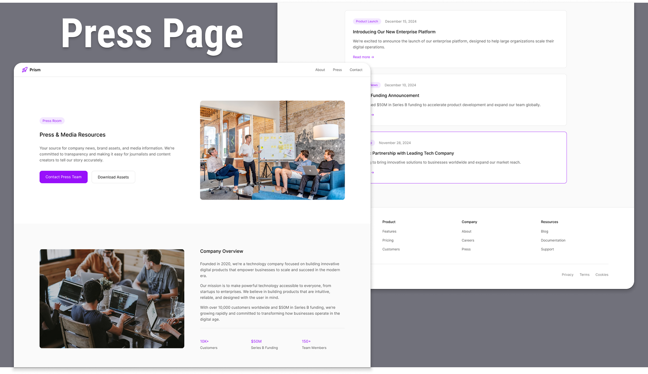Open Introducing Our New Enterprise Platform headline

point(394,32)
